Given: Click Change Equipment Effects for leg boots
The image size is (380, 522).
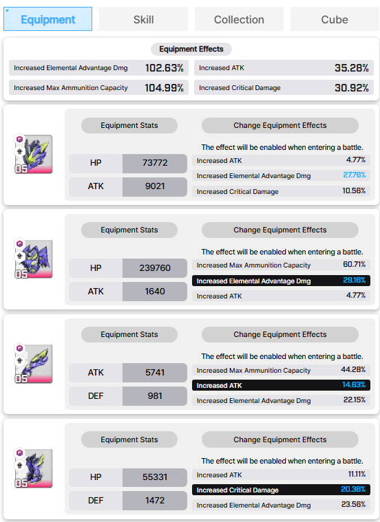Looking at the screenshot, I should pos(280,439).
